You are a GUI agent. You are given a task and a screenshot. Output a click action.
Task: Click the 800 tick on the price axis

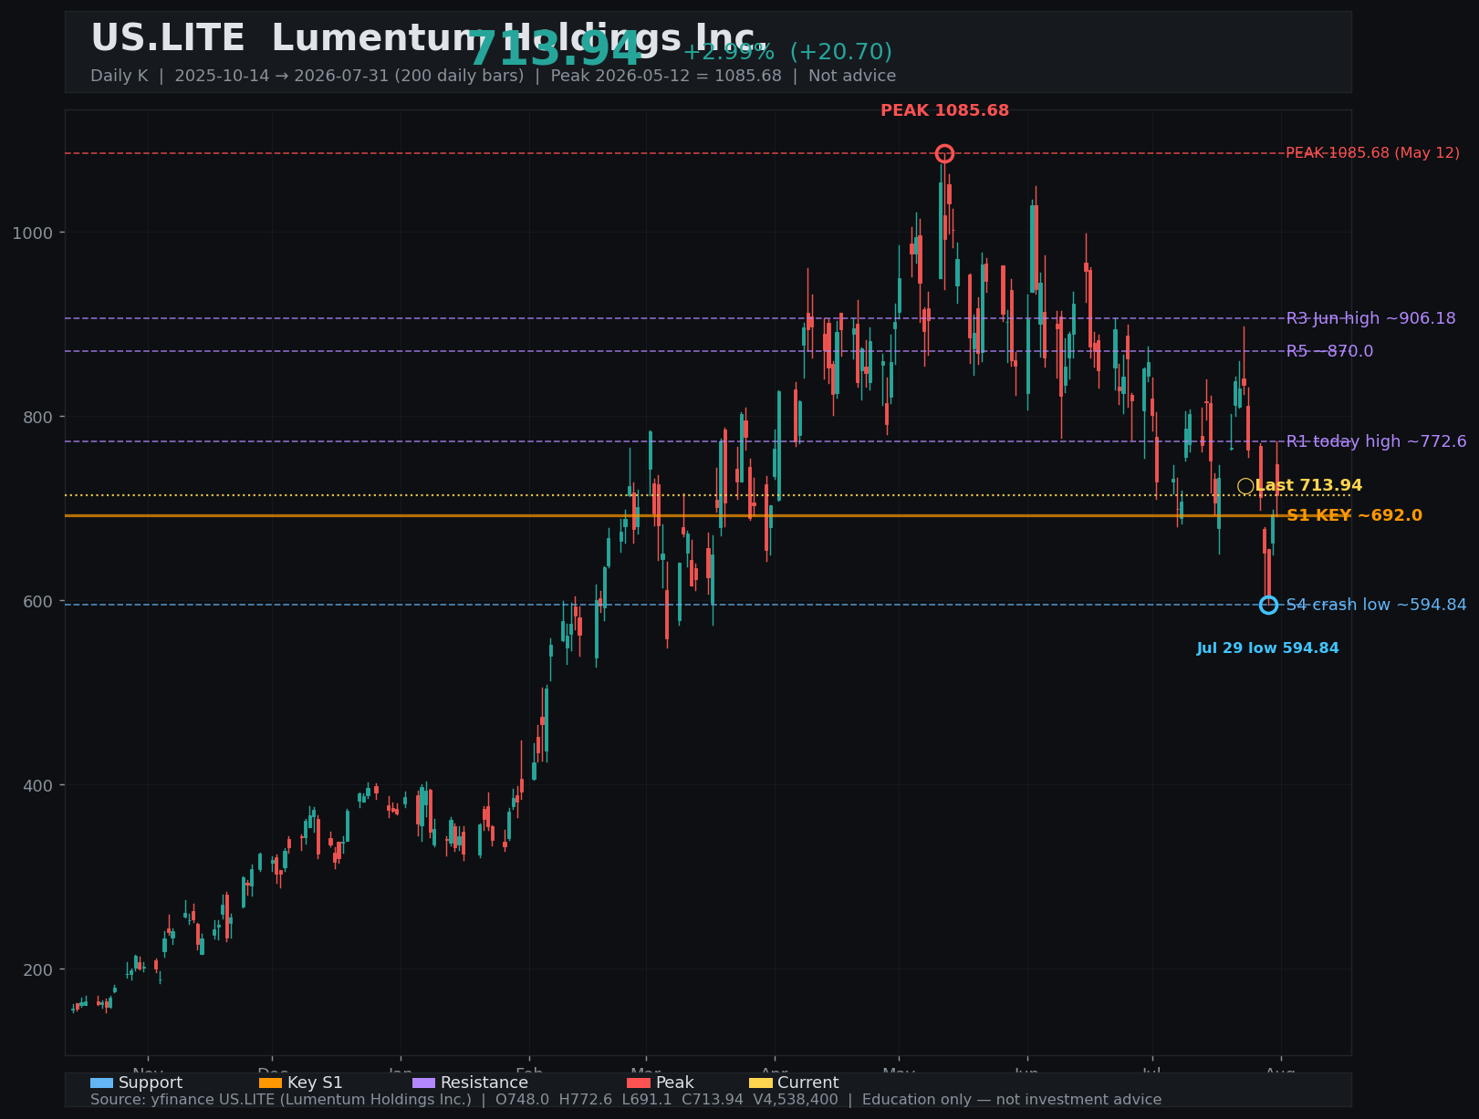tap(37, 417)
